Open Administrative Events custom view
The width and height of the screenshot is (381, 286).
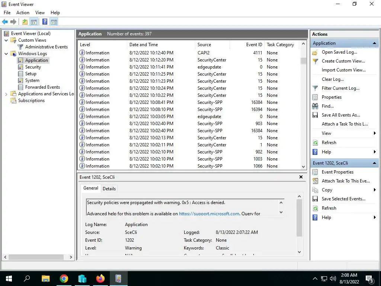(47, 47)
